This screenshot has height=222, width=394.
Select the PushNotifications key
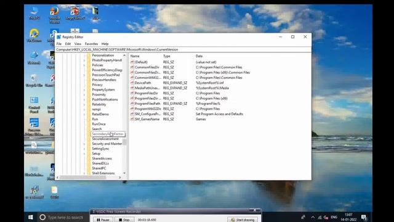(105, 99)
